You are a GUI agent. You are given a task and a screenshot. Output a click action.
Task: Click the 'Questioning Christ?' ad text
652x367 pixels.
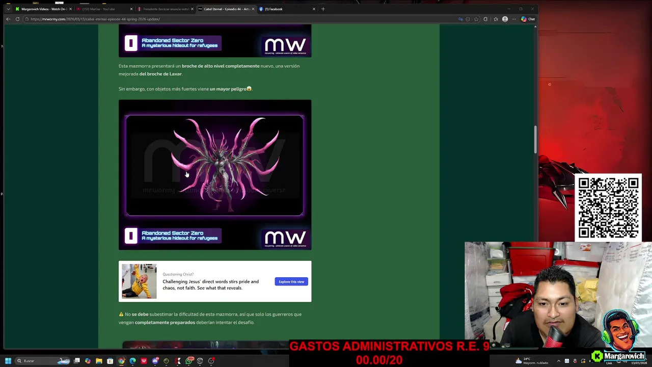178,274
